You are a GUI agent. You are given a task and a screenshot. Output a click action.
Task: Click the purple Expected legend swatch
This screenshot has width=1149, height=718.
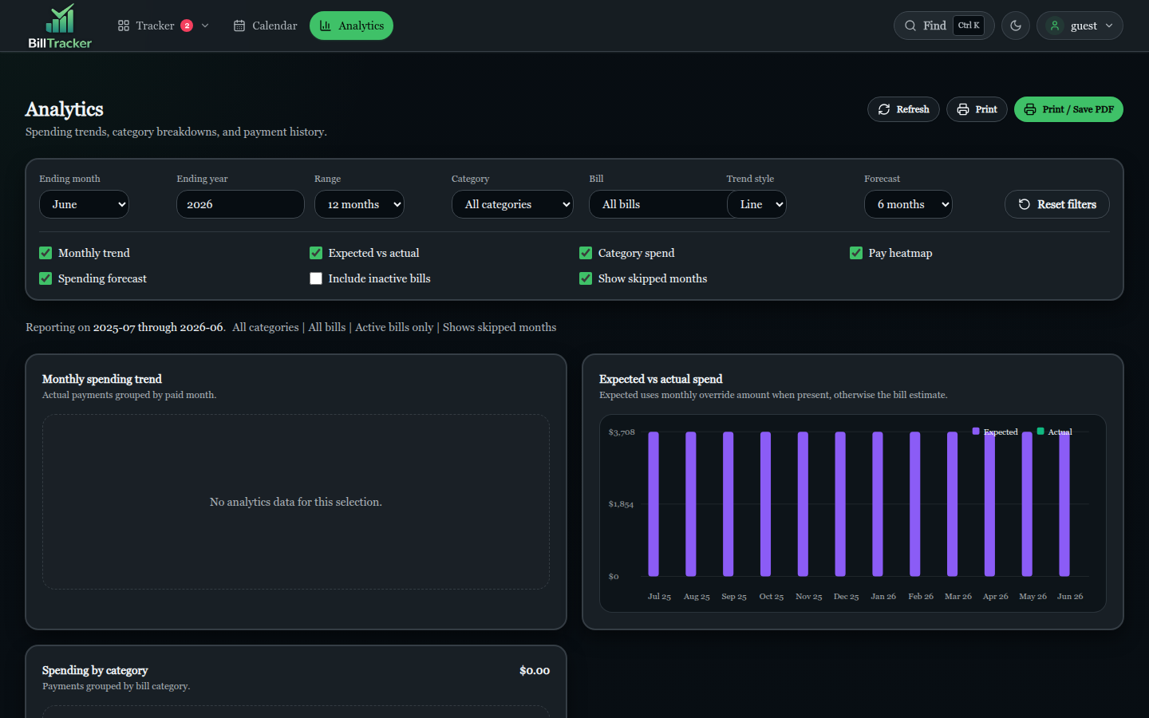click(x=976, y=431)
